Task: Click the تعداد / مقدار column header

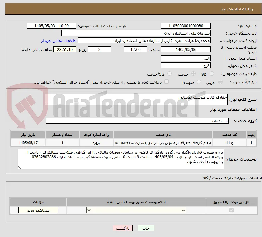Action: coord(62,135)
